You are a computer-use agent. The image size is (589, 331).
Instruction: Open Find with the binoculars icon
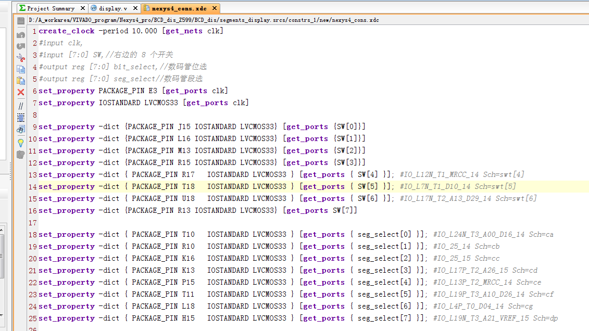click(21, 130)
